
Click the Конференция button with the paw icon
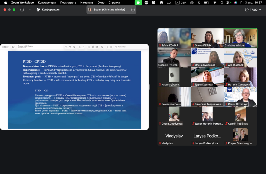48,10
